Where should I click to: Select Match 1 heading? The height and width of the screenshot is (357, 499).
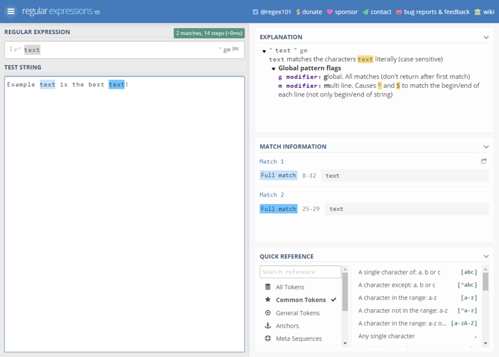pyautogui.click(x=271, y=161)
